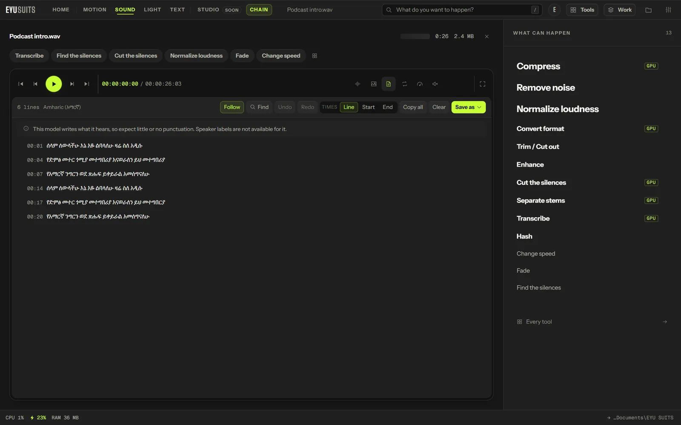Click the Transcribe chip under the file name
681x425 pixels.
pos(29,56)
